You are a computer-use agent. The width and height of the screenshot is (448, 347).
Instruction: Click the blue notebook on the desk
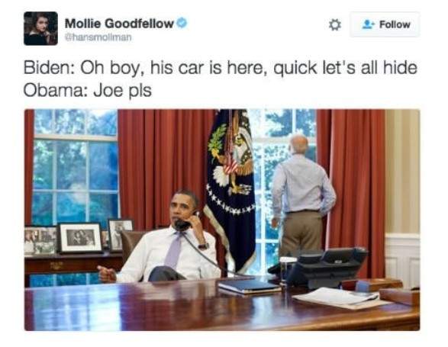pos(249,286)
